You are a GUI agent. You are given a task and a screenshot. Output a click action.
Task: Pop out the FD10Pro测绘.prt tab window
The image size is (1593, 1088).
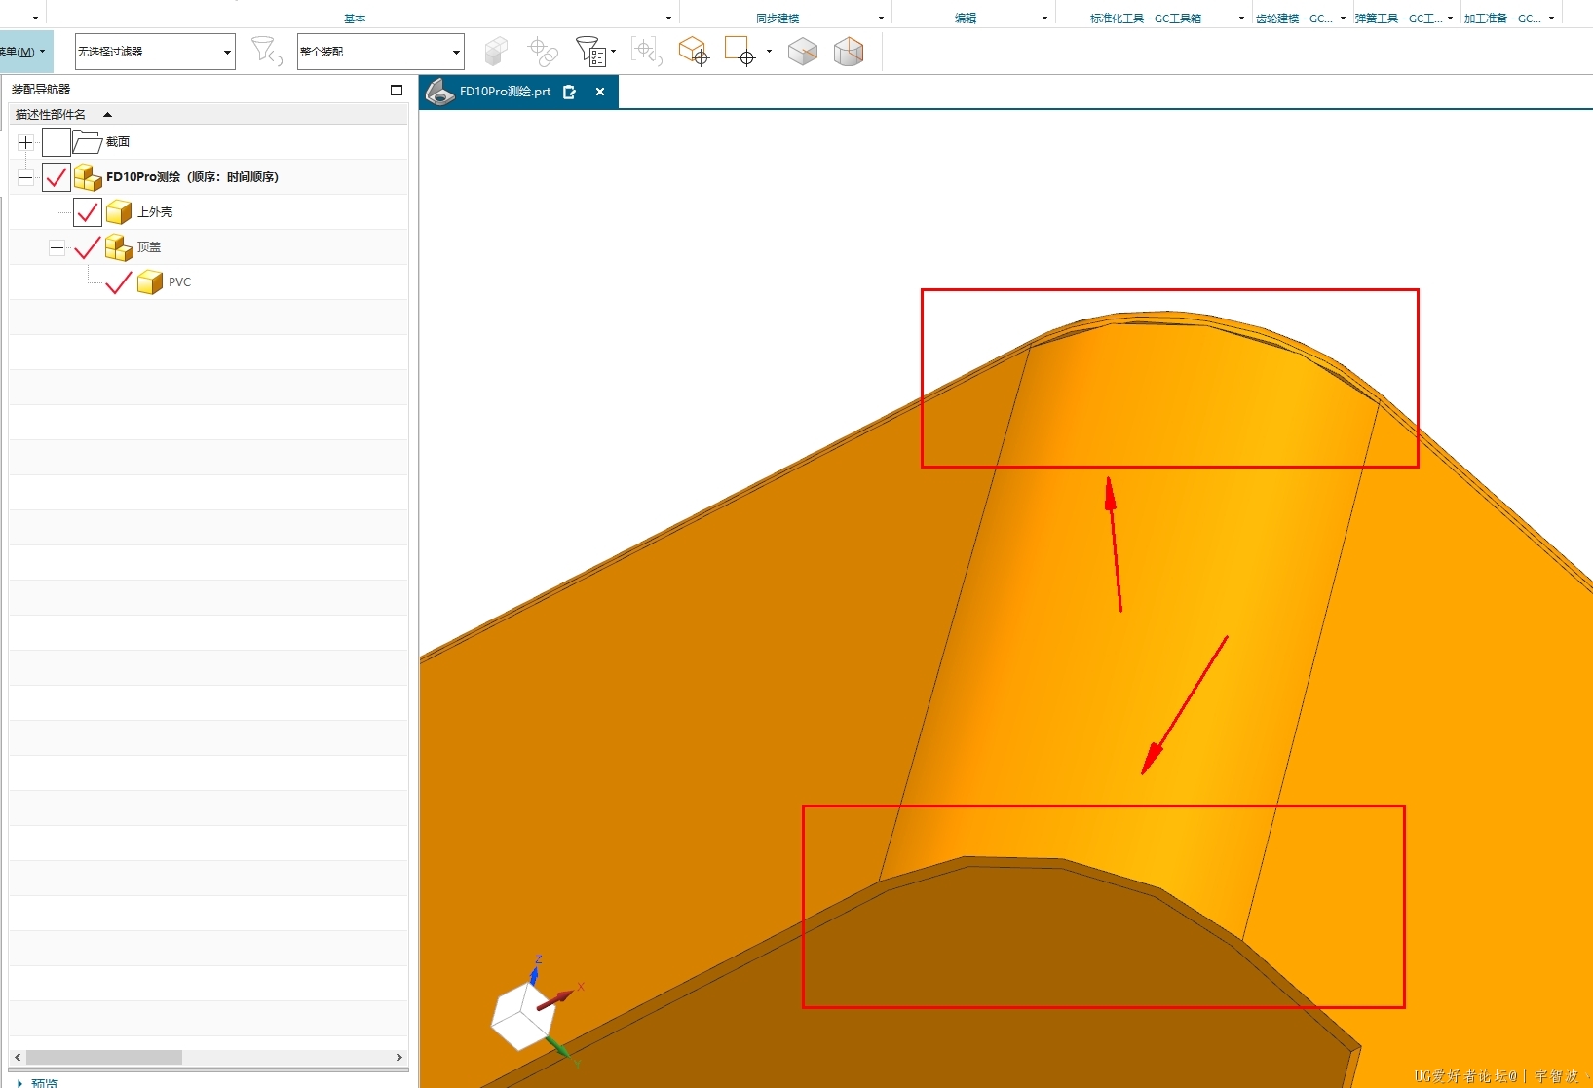pos(570,92)
